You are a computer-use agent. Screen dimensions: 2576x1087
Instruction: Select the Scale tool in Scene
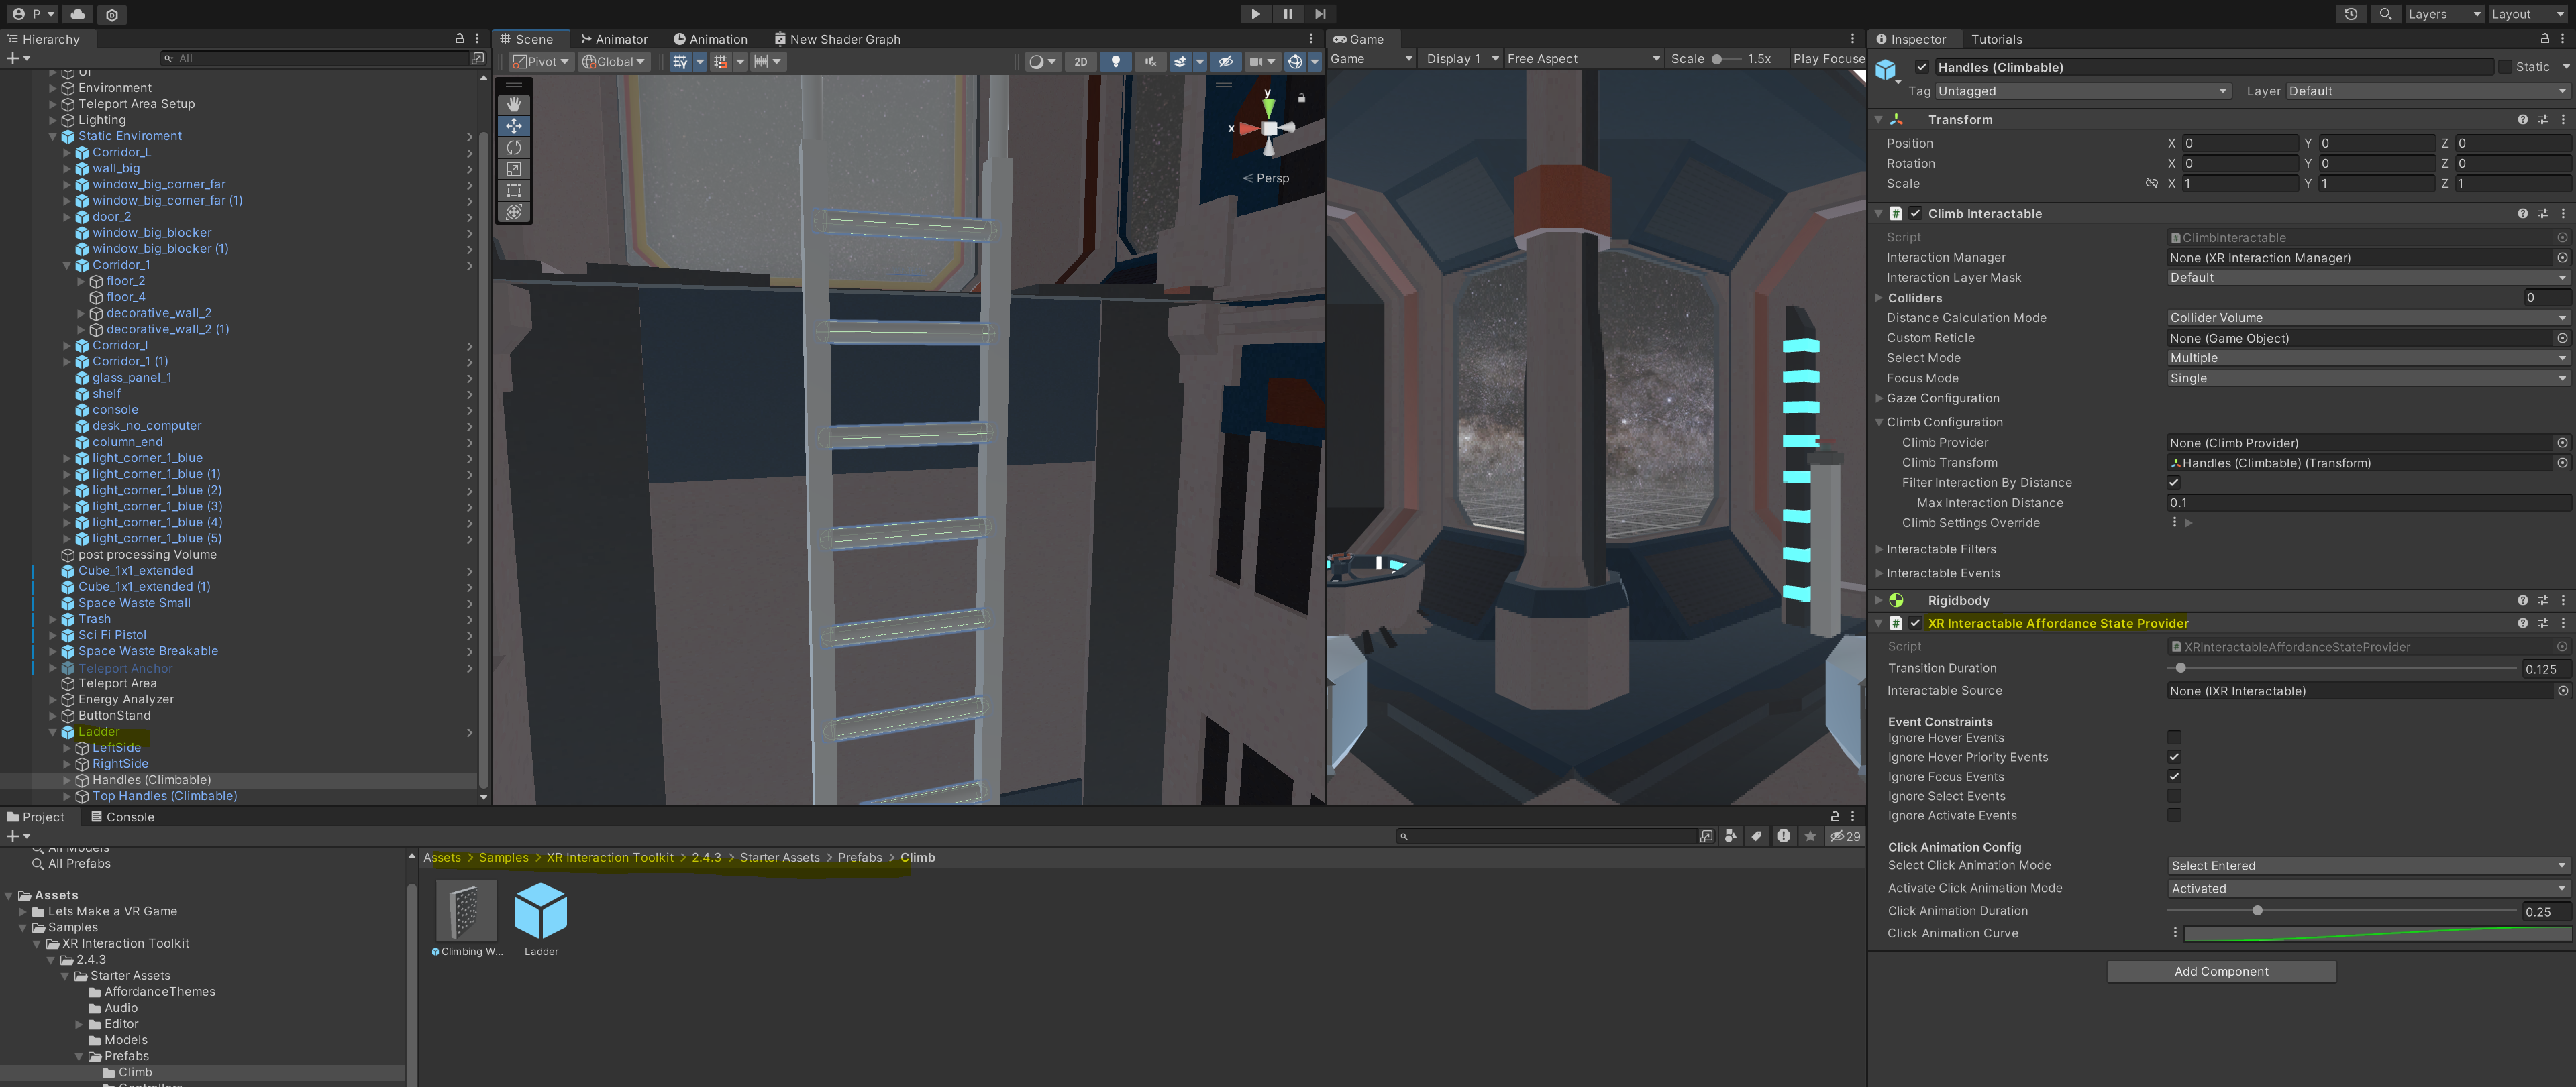[514, 169]
